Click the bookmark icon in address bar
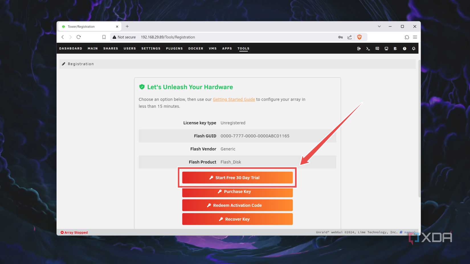The image size is (470, 264). point(104,37)
